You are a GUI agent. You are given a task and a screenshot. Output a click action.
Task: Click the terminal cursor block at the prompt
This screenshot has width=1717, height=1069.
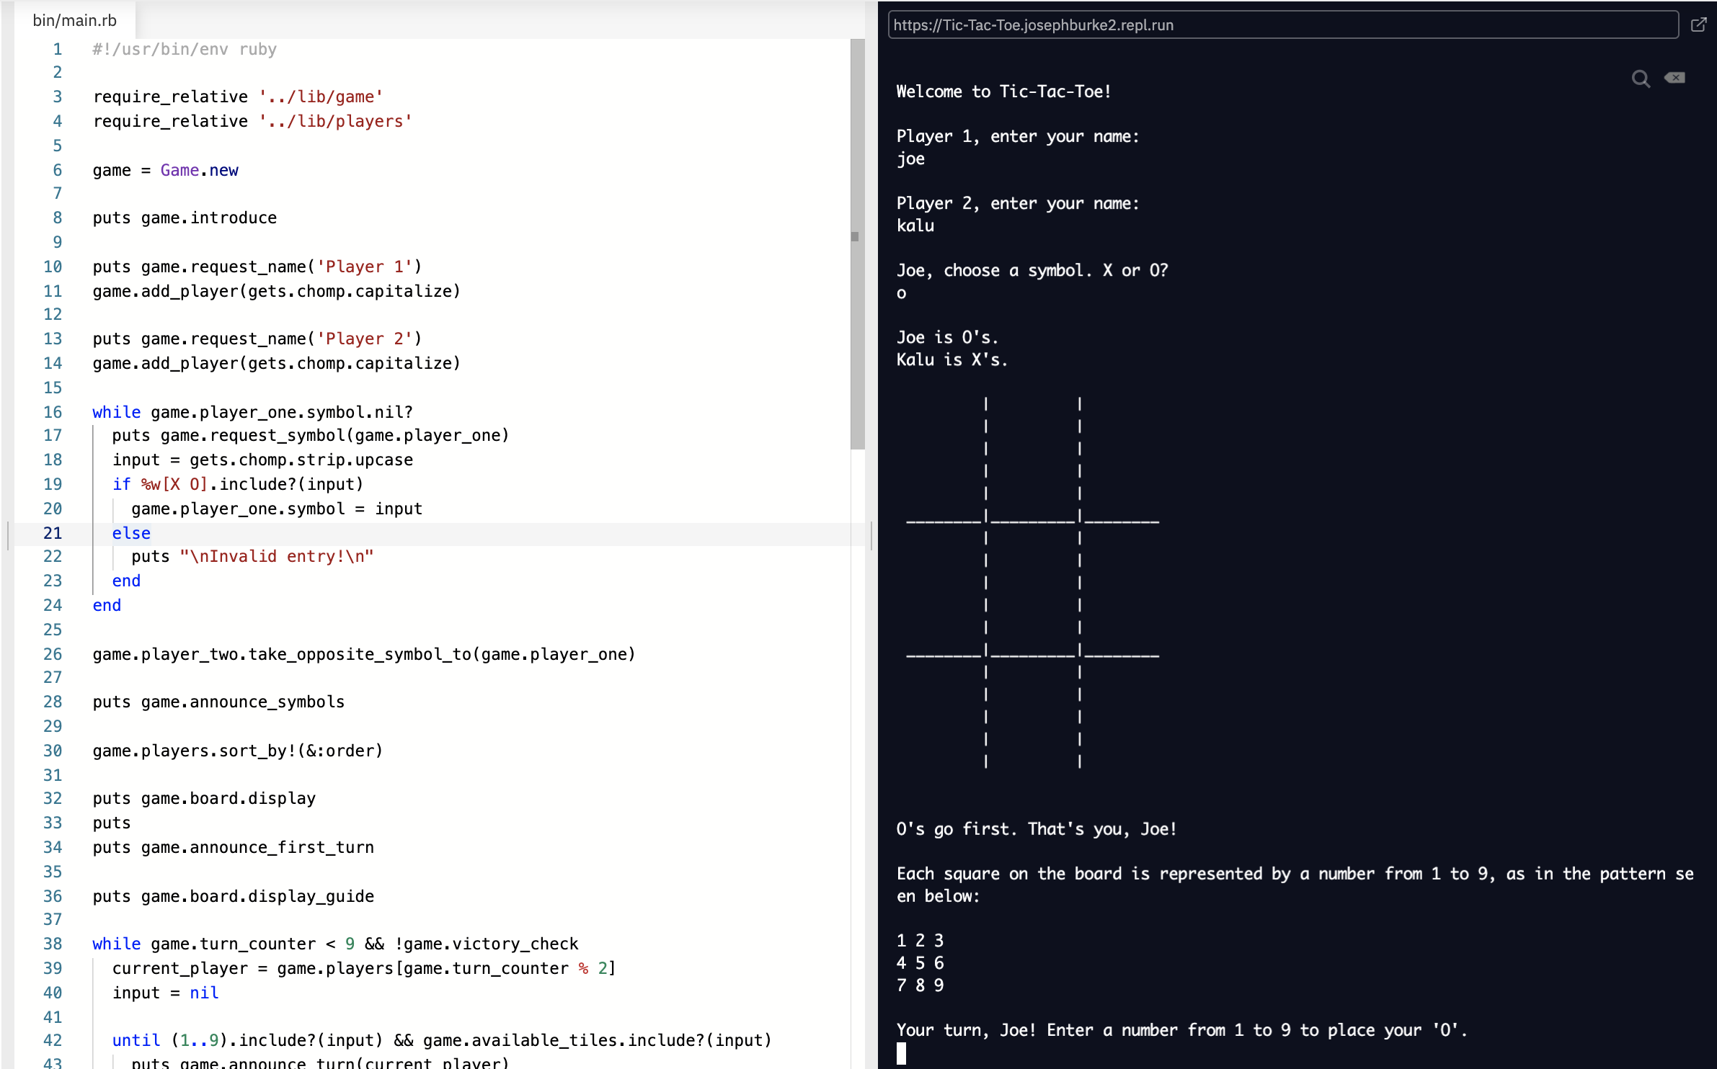[901, 1053]
